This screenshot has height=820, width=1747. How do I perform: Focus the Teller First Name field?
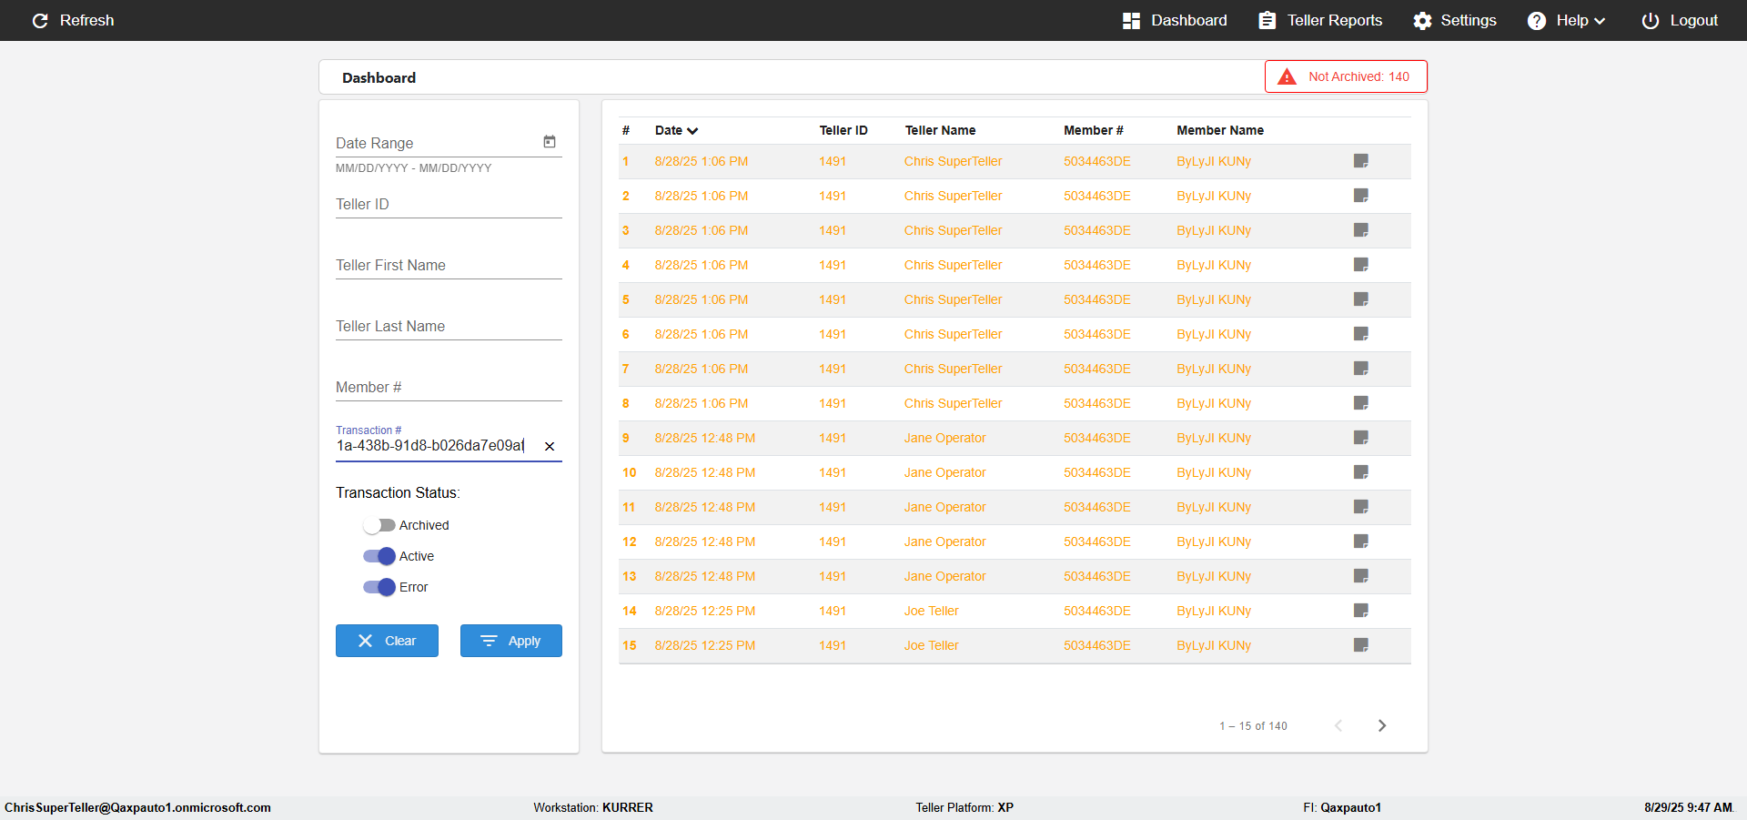(449, 265)
